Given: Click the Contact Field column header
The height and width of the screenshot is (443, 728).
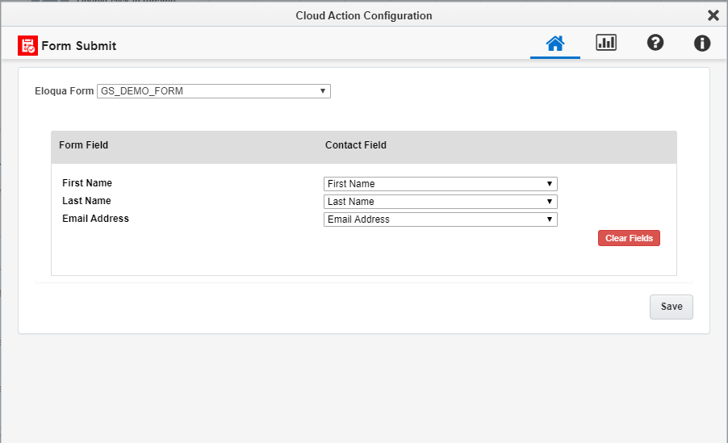Looking at the screenshot, I should coord(356,145).
